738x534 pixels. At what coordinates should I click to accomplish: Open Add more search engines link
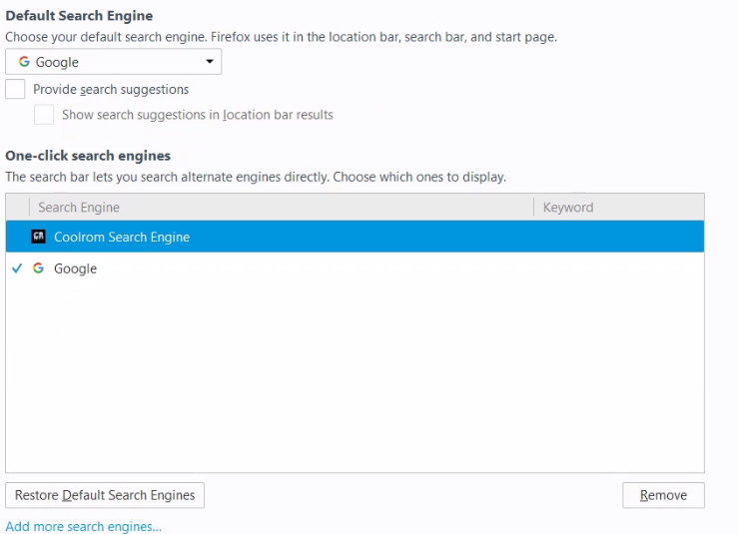click(83, 526)
